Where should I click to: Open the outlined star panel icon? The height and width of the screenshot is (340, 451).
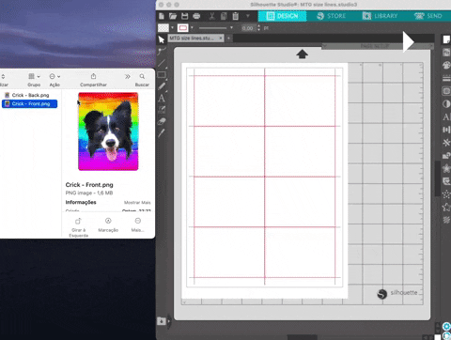coord(446,207)
